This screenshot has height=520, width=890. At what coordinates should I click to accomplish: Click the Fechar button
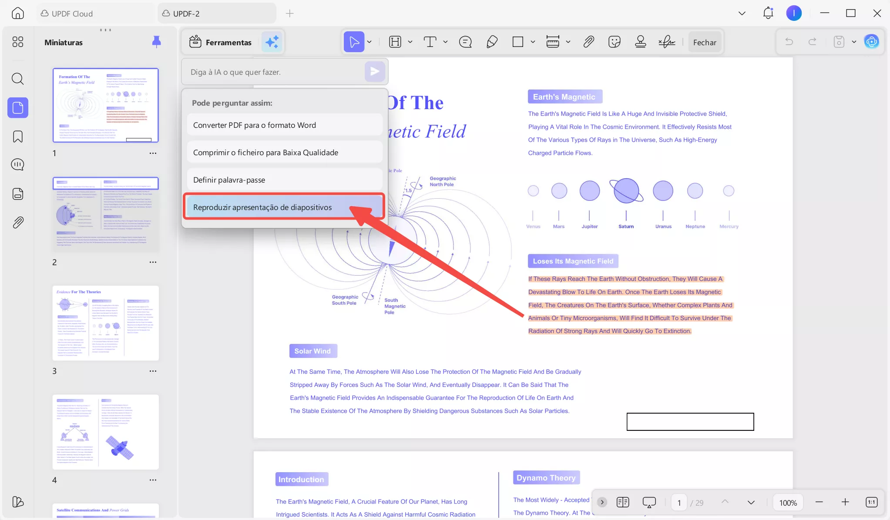705,42
